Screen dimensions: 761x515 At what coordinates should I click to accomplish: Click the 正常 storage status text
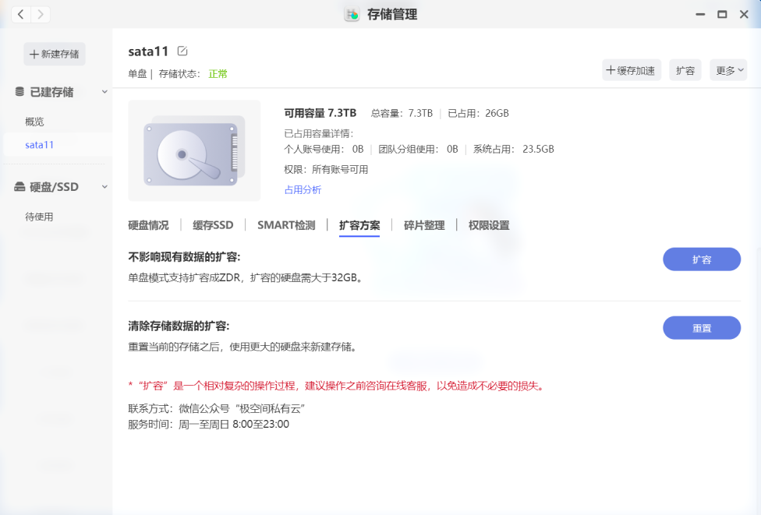218,74
